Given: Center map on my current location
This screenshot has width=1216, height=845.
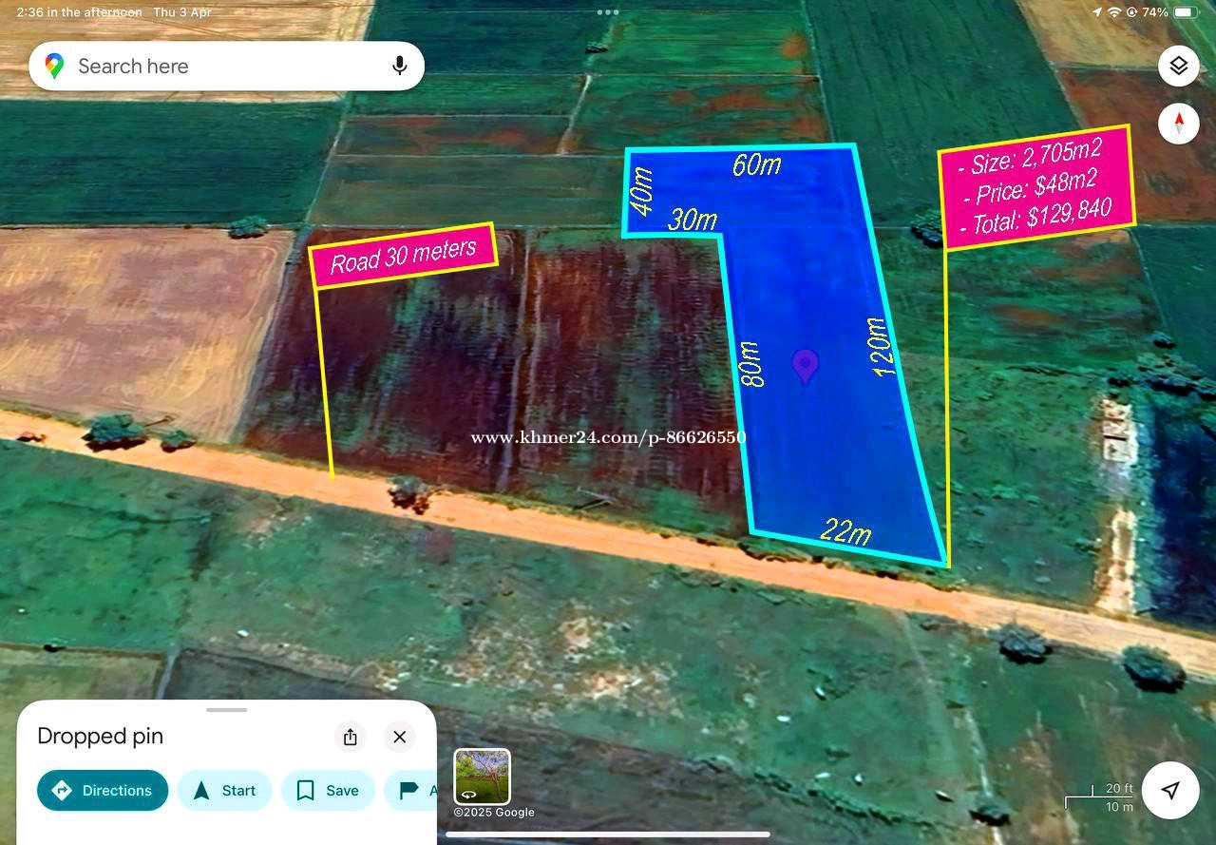Looking at the screenshot, I should pyautogui.click(x=1170, y=790).
